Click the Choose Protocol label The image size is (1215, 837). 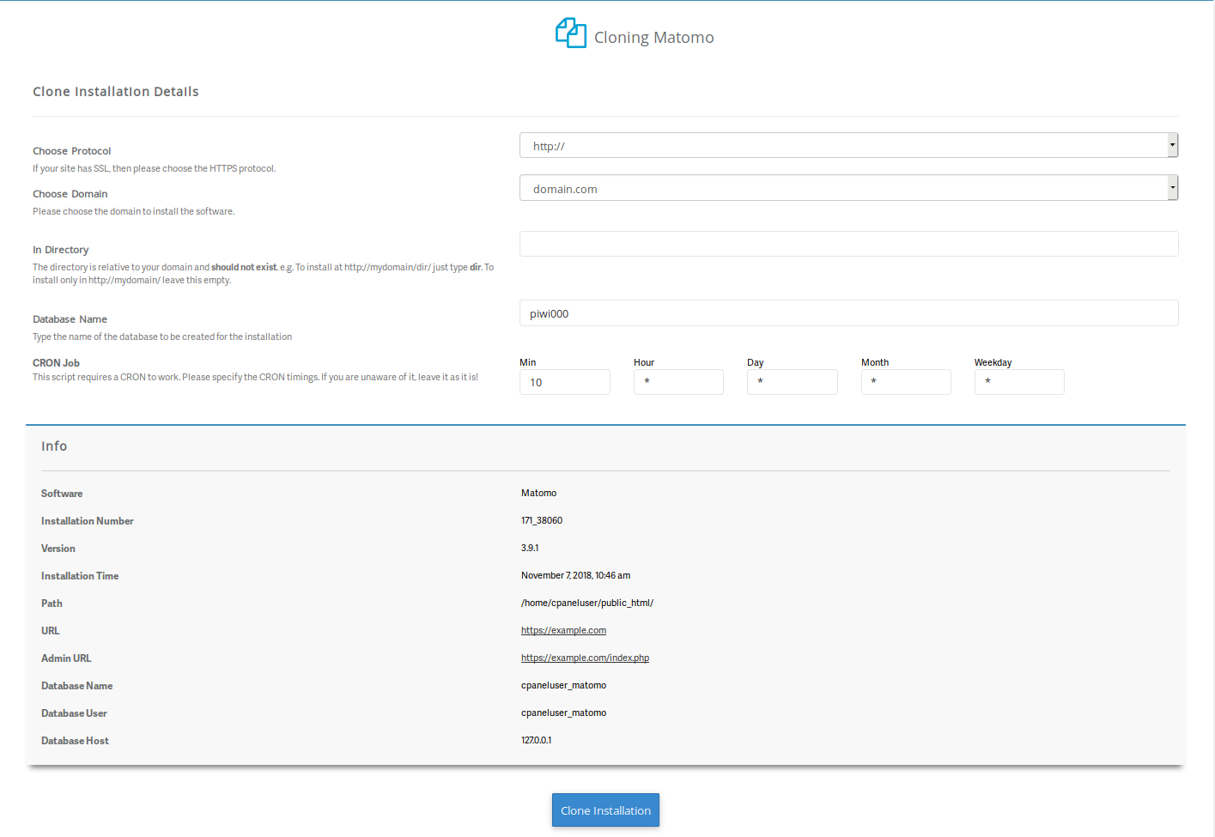coord(72,151)
